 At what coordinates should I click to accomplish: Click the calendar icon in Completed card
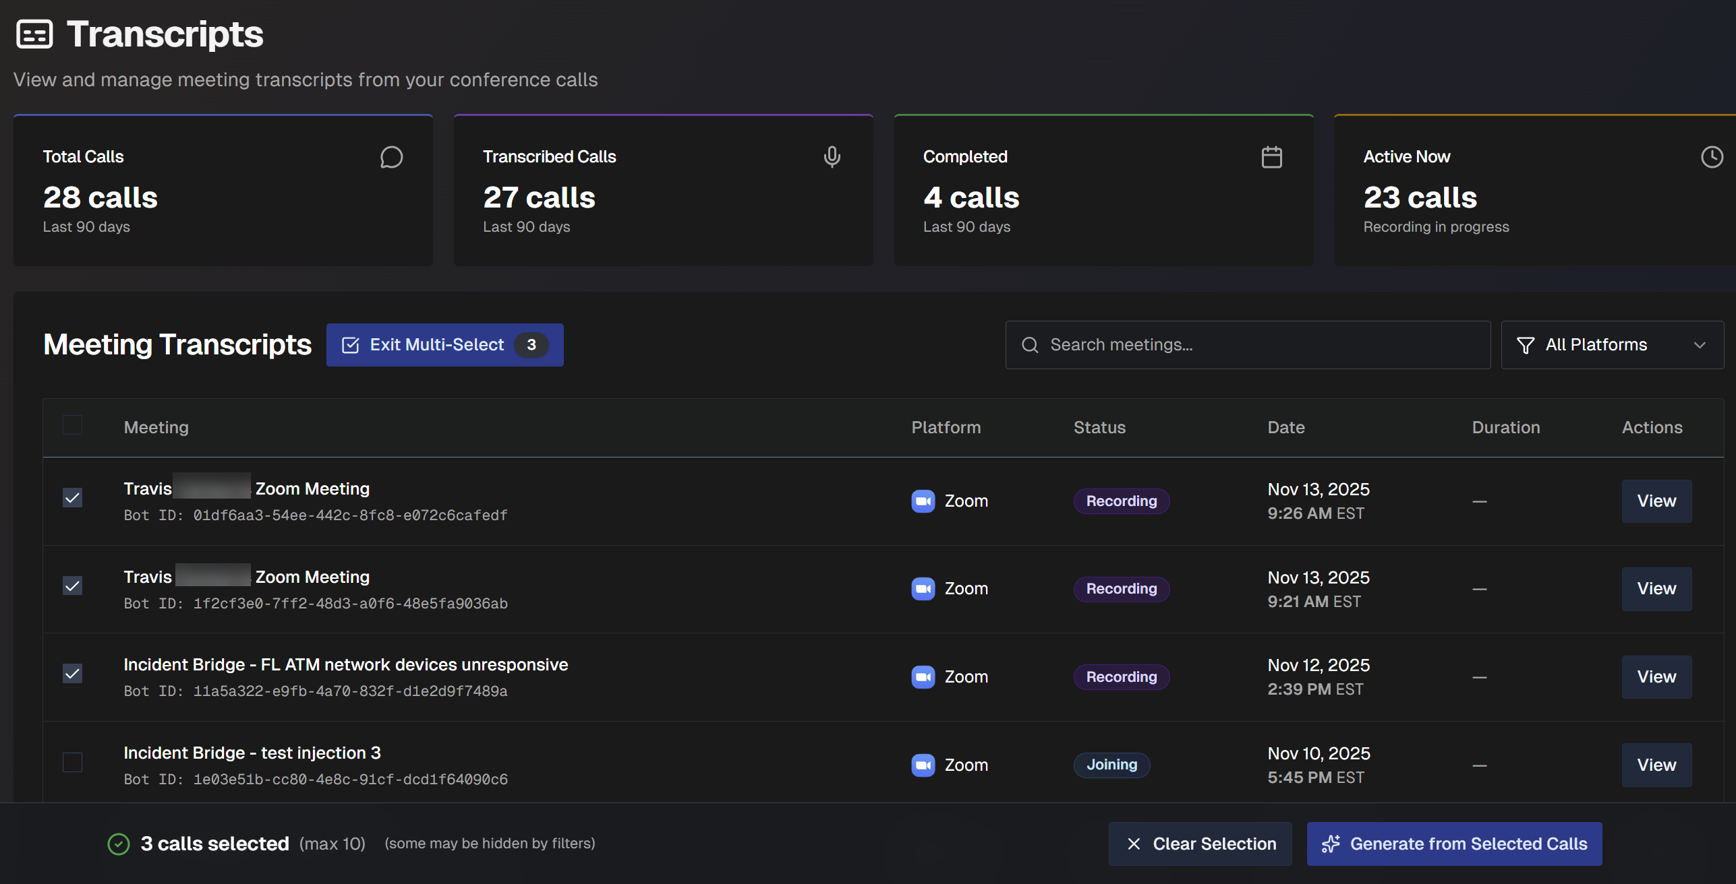coord(1271,157)
